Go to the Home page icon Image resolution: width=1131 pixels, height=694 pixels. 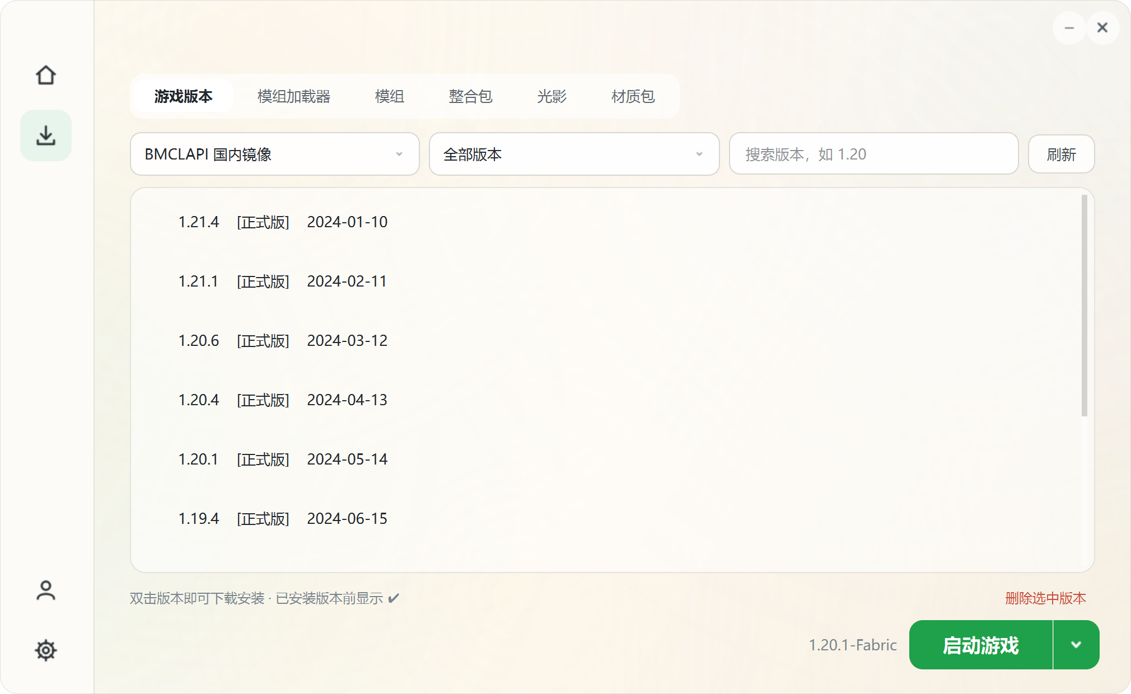pos(46,75)
